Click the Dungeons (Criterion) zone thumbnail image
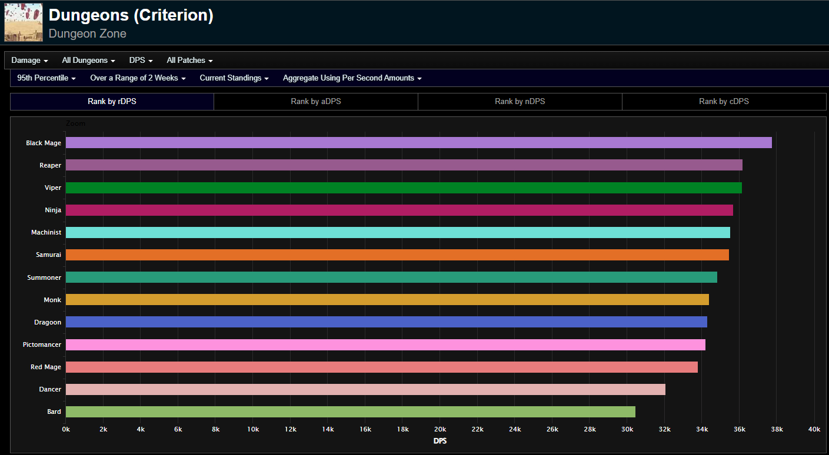829x455 pixels. [x=24, y=22]
